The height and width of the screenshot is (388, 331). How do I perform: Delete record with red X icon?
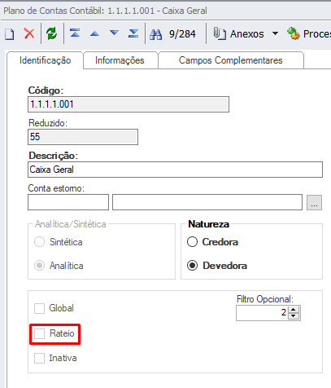[x=29, y=34]
